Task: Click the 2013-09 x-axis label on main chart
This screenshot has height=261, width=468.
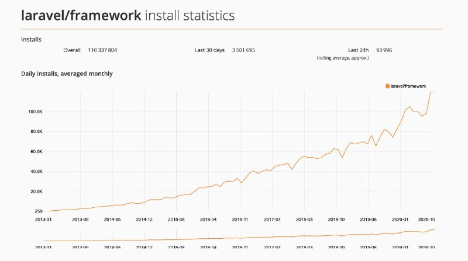Action: [x=80, y=220]
